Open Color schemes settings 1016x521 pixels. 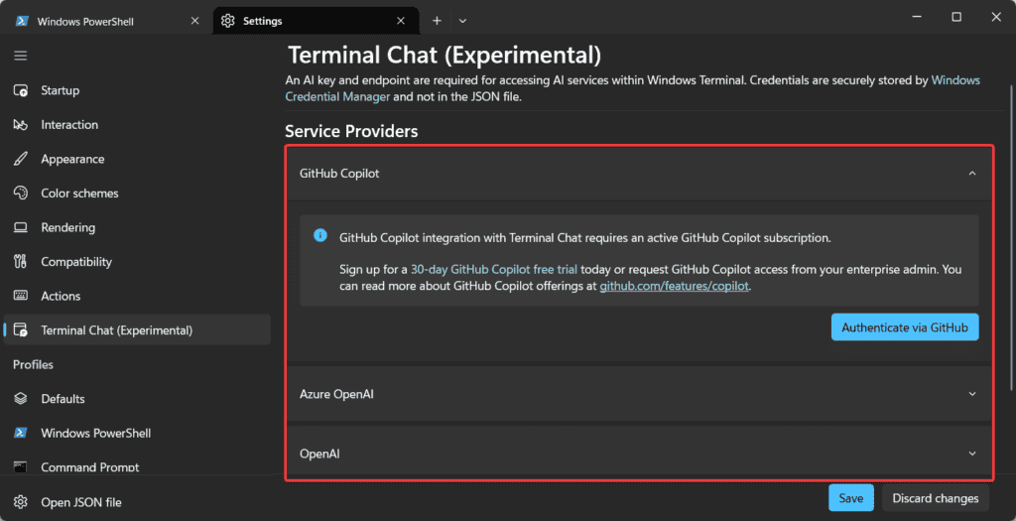(137, 194)
